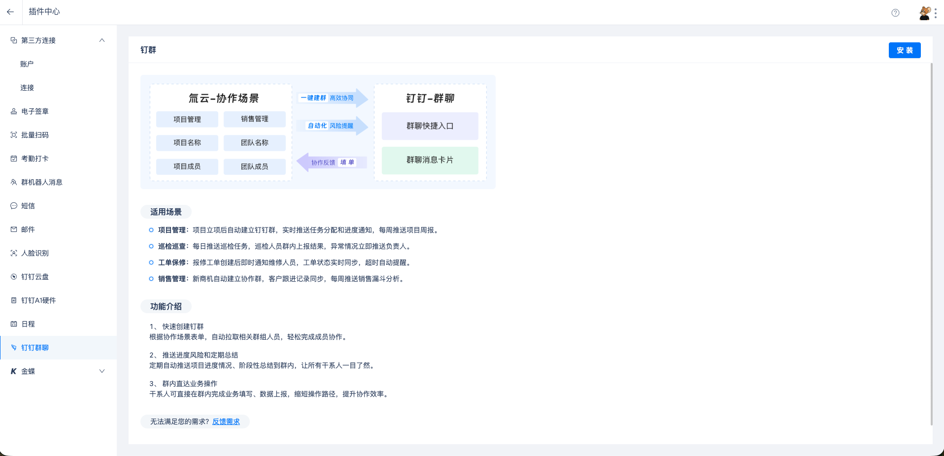The width and height of the screenshot is (944, 456).
Task: Click the 项目管理 scenario bullet text
Action: (x=299, y=230)
